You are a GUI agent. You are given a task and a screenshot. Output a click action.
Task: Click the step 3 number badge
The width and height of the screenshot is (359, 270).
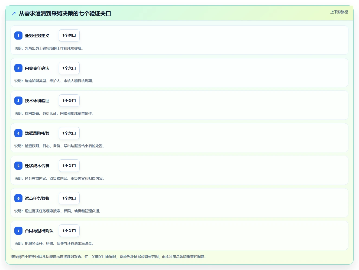click(18, 101)
